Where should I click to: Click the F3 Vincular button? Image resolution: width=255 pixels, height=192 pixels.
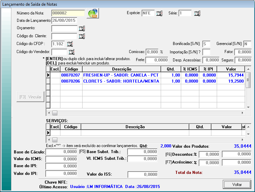pos(31,97)
